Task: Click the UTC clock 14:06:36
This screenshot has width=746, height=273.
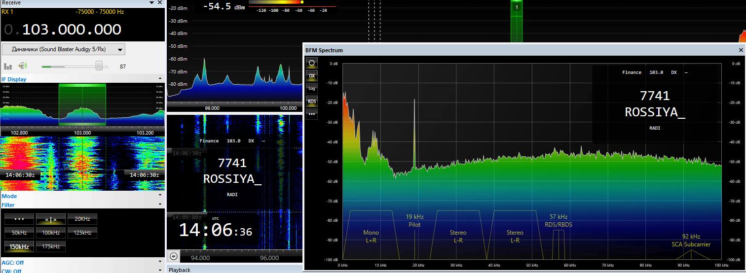Action: tap(215, 231)
